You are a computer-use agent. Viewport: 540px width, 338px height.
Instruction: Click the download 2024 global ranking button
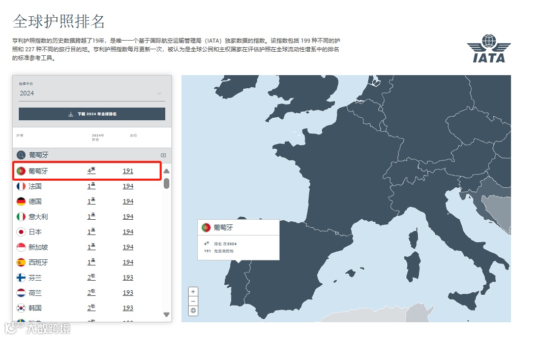tap(92, 114)
